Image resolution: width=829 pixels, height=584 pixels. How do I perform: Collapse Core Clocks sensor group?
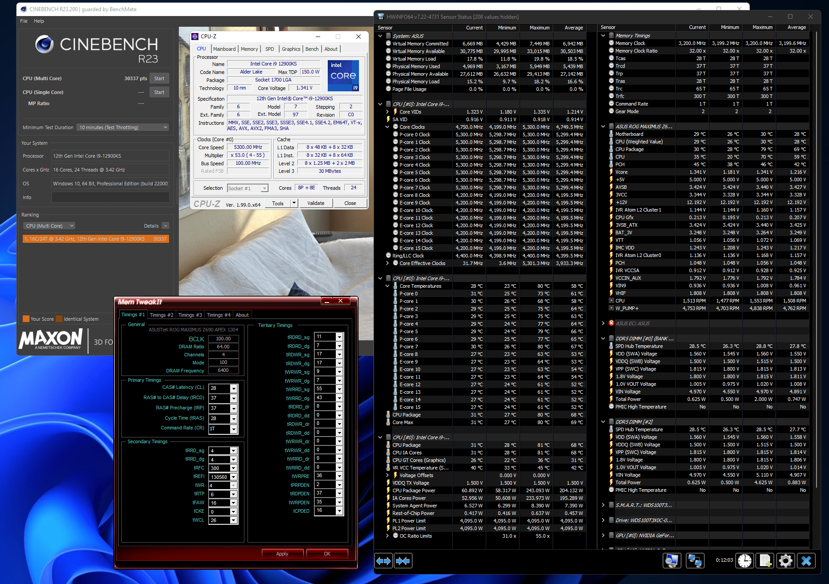(388, 127)
